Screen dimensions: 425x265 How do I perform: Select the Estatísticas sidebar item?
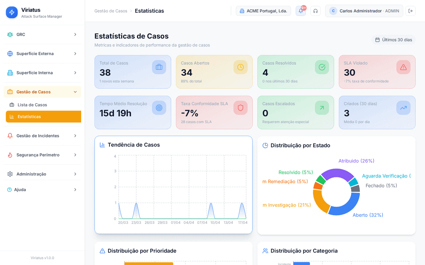click(29, 117)
